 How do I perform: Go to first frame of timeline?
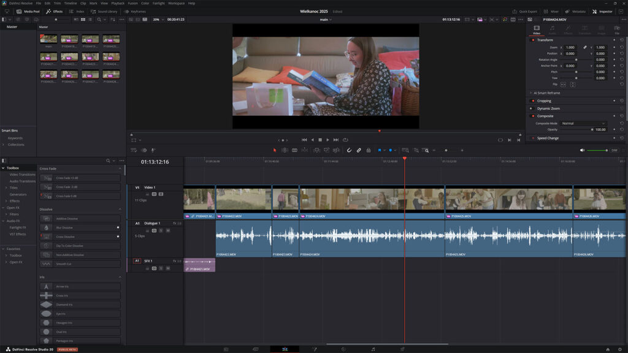304,140
